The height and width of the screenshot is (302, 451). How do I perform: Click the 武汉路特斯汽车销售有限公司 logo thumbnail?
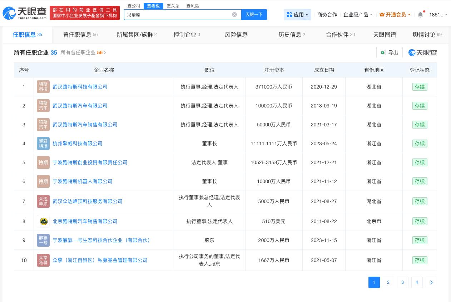(43, 125)
